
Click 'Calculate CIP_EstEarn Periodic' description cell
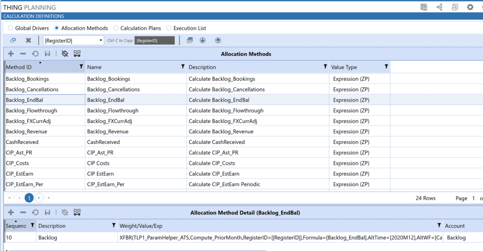point(258,184)
